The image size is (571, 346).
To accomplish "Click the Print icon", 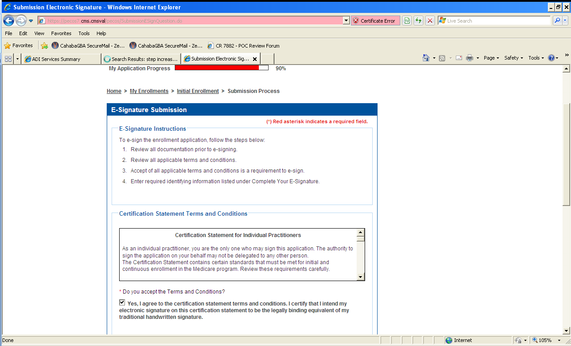I will [470, 58].
